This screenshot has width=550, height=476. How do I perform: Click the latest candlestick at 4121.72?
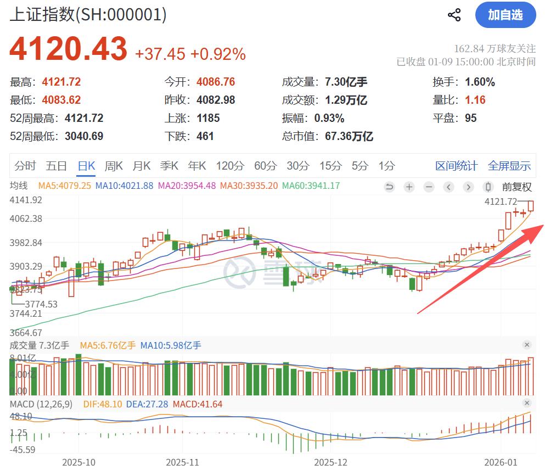(x=531, y=206)
